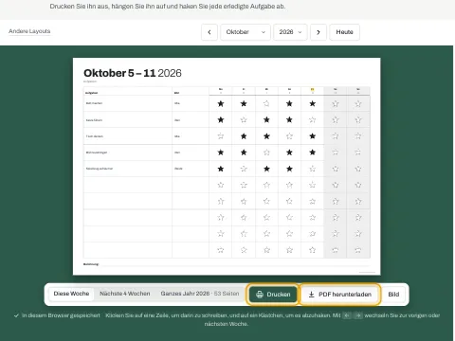Viewport: 455px width, 341px height.
Task: Fill Wednesday star for Müll rausbringen
Action: click(266, 153)
